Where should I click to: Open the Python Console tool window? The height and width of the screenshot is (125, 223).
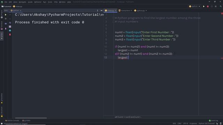pos(12,120)
